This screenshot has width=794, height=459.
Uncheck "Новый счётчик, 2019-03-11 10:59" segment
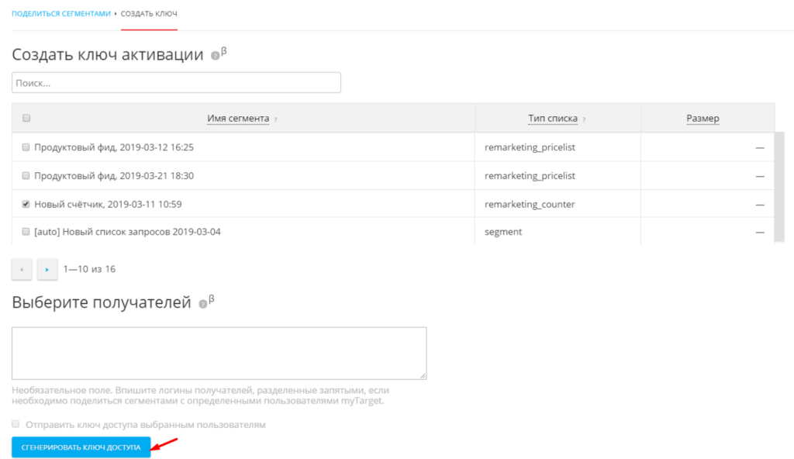pos(26,204)
